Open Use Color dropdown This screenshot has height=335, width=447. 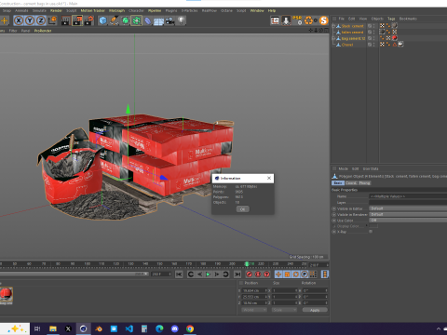[x=408, y=221]
